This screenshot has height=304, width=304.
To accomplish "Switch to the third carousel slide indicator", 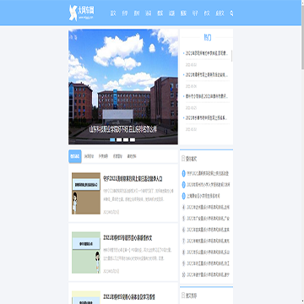I will (126, 139).
